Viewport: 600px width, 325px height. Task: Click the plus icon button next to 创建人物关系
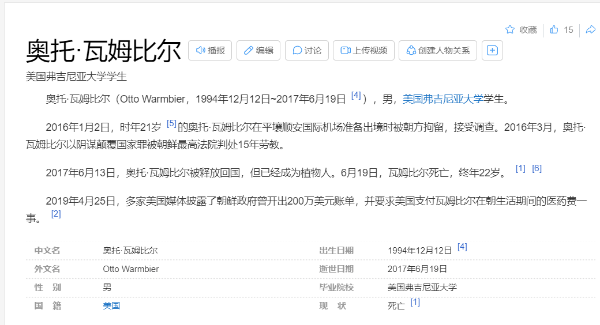click(x=492, y=51)
